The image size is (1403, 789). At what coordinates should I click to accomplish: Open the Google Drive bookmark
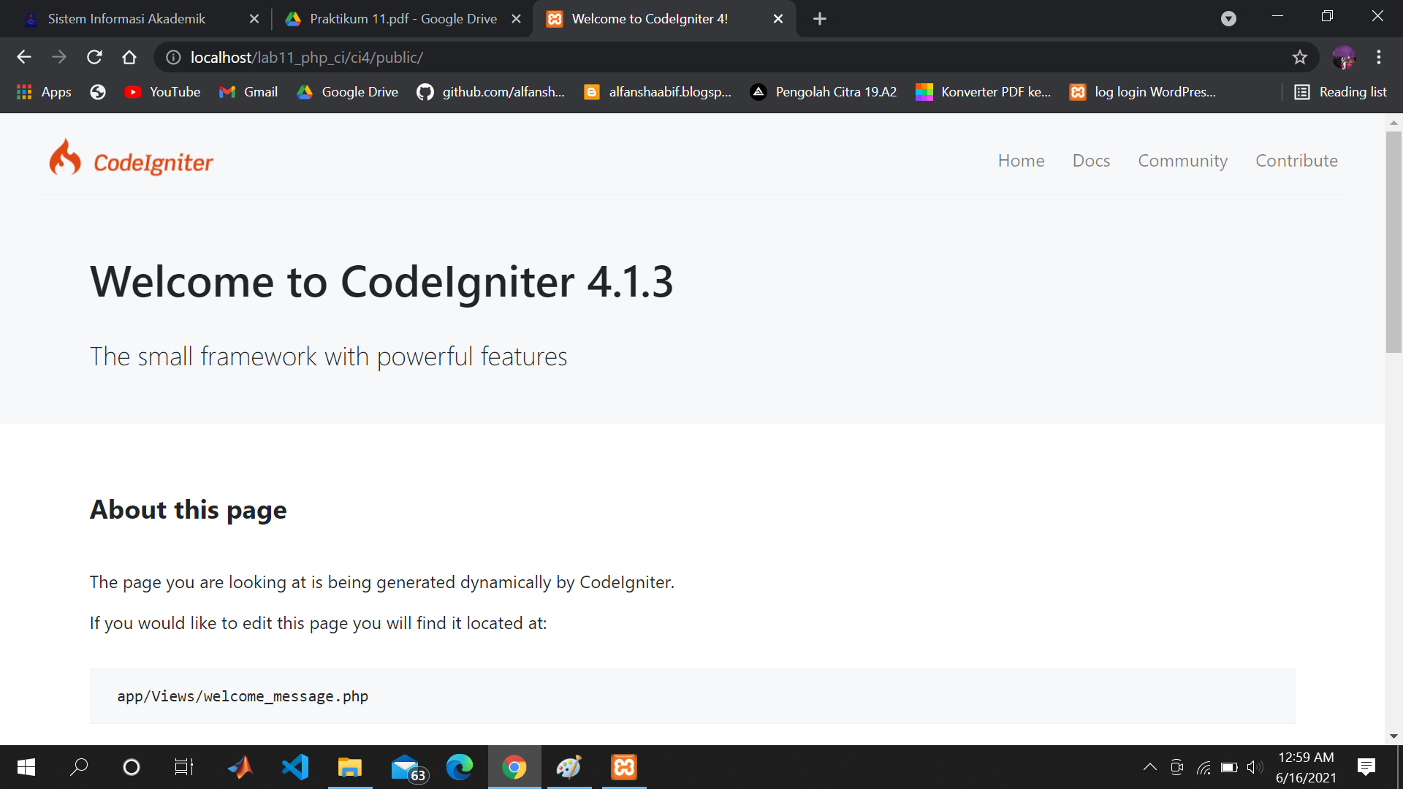[x=348, y=91]
